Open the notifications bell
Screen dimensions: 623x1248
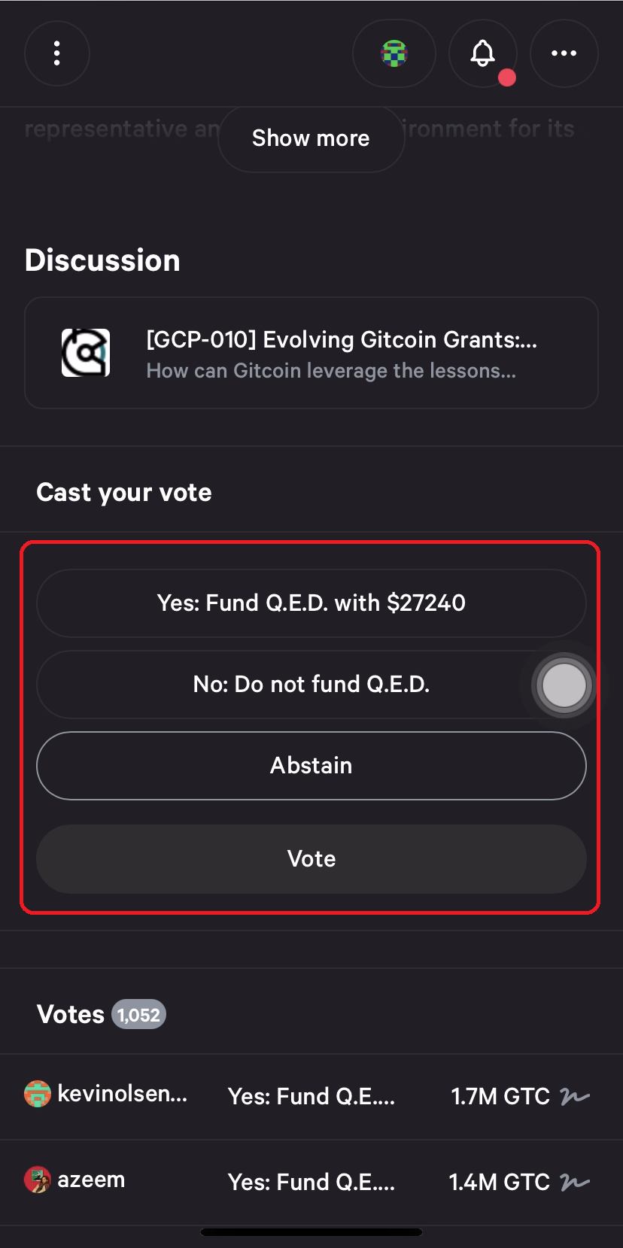coord(483,53)
